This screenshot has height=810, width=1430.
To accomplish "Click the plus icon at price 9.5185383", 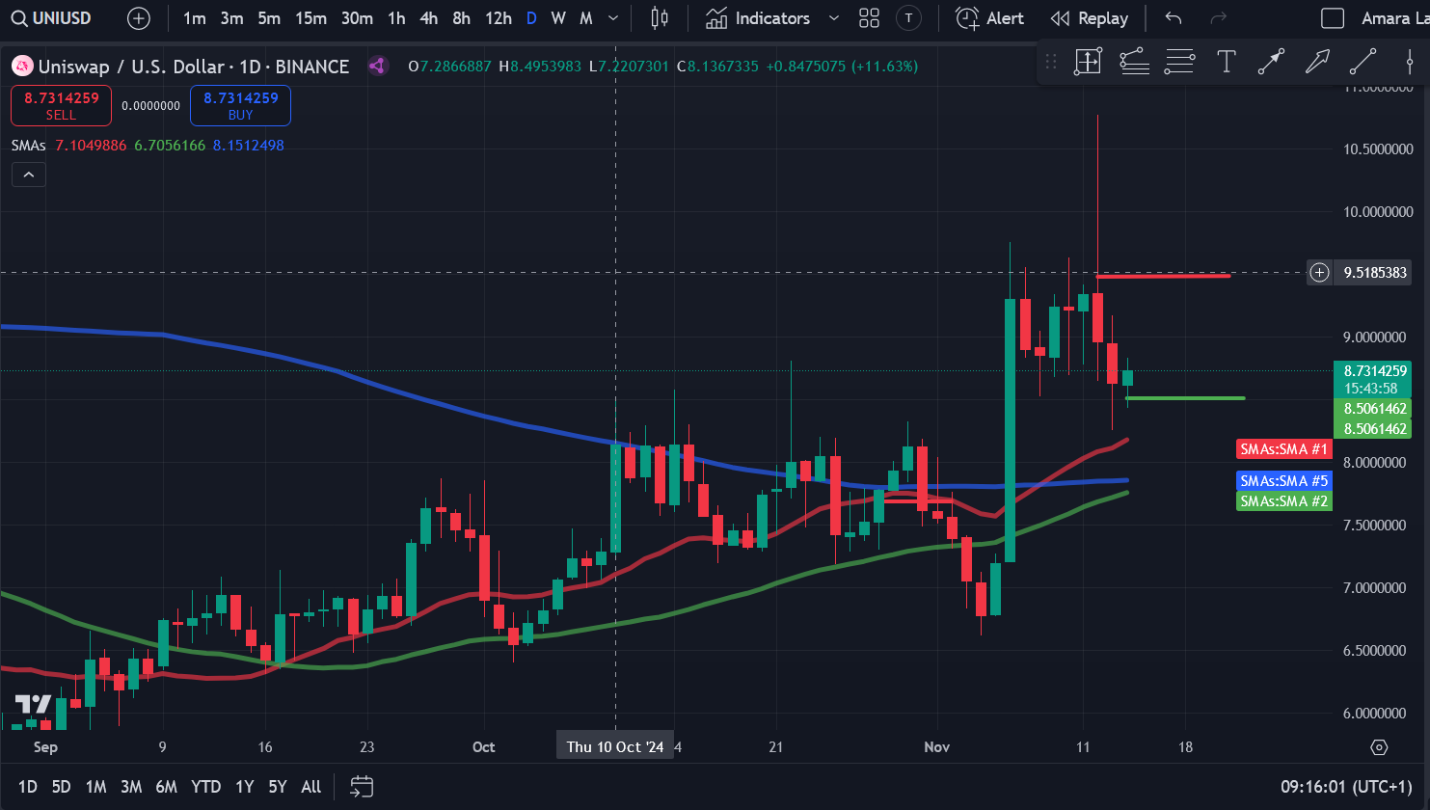I will (x=1319, y=273).
